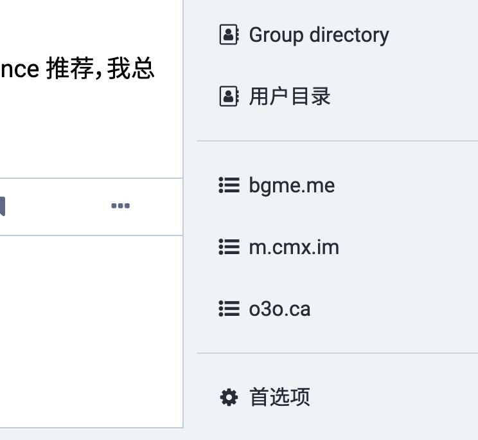Click the list icon beside bgme.me
This screenshot has width=478, height=440.
(229, 185)
